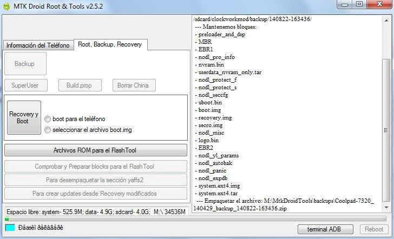The image size is (394, 239).
Task: Click the 'uboot.bin' log entry
Action: [x=208, y=102]
